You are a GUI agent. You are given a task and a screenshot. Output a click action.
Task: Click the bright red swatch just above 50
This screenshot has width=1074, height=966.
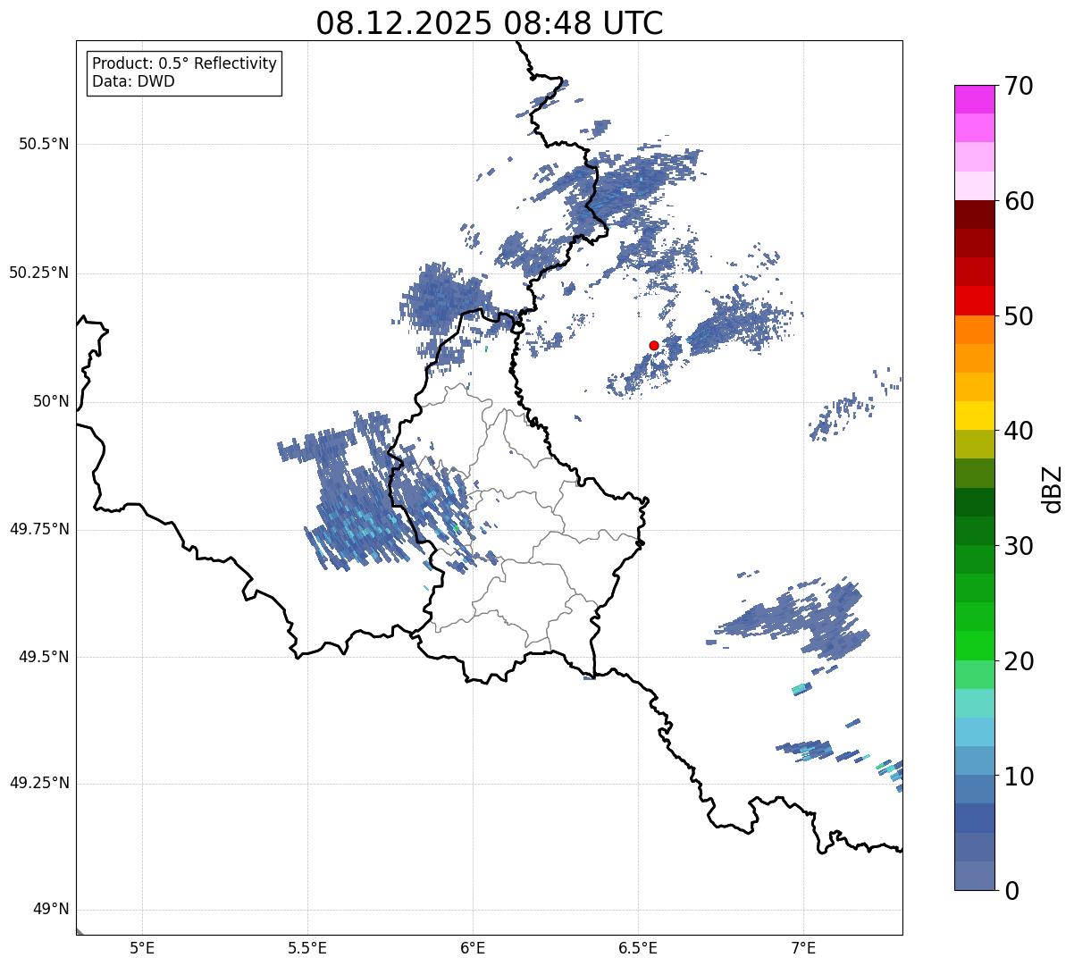(974, 300)
